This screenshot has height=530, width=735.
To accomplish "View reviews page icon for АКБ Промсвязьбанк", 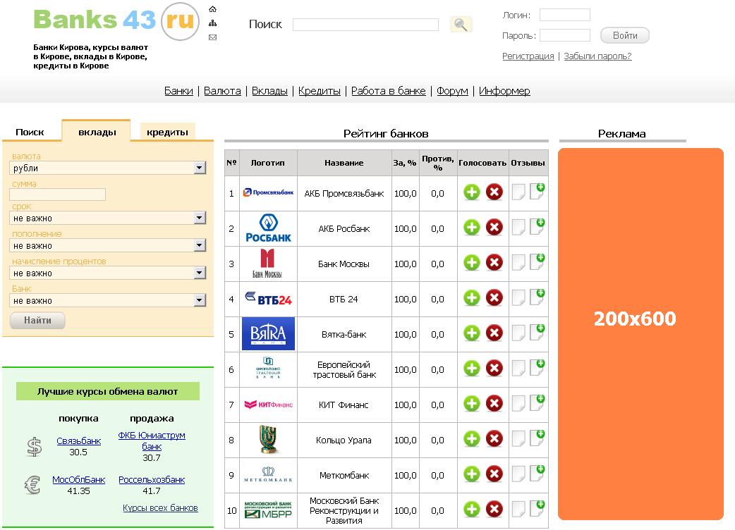I will tap(518, 192).
